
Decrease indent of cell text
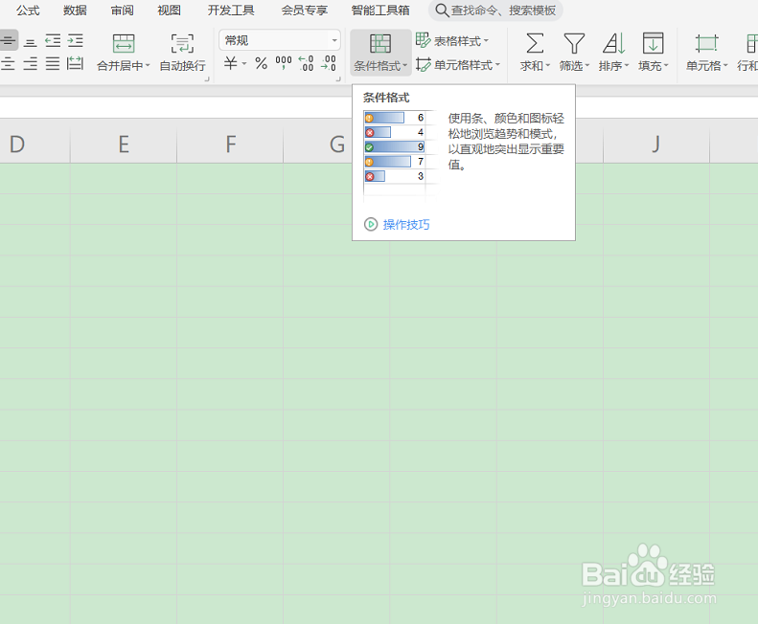pyautogui.click(x=53, y=40)
